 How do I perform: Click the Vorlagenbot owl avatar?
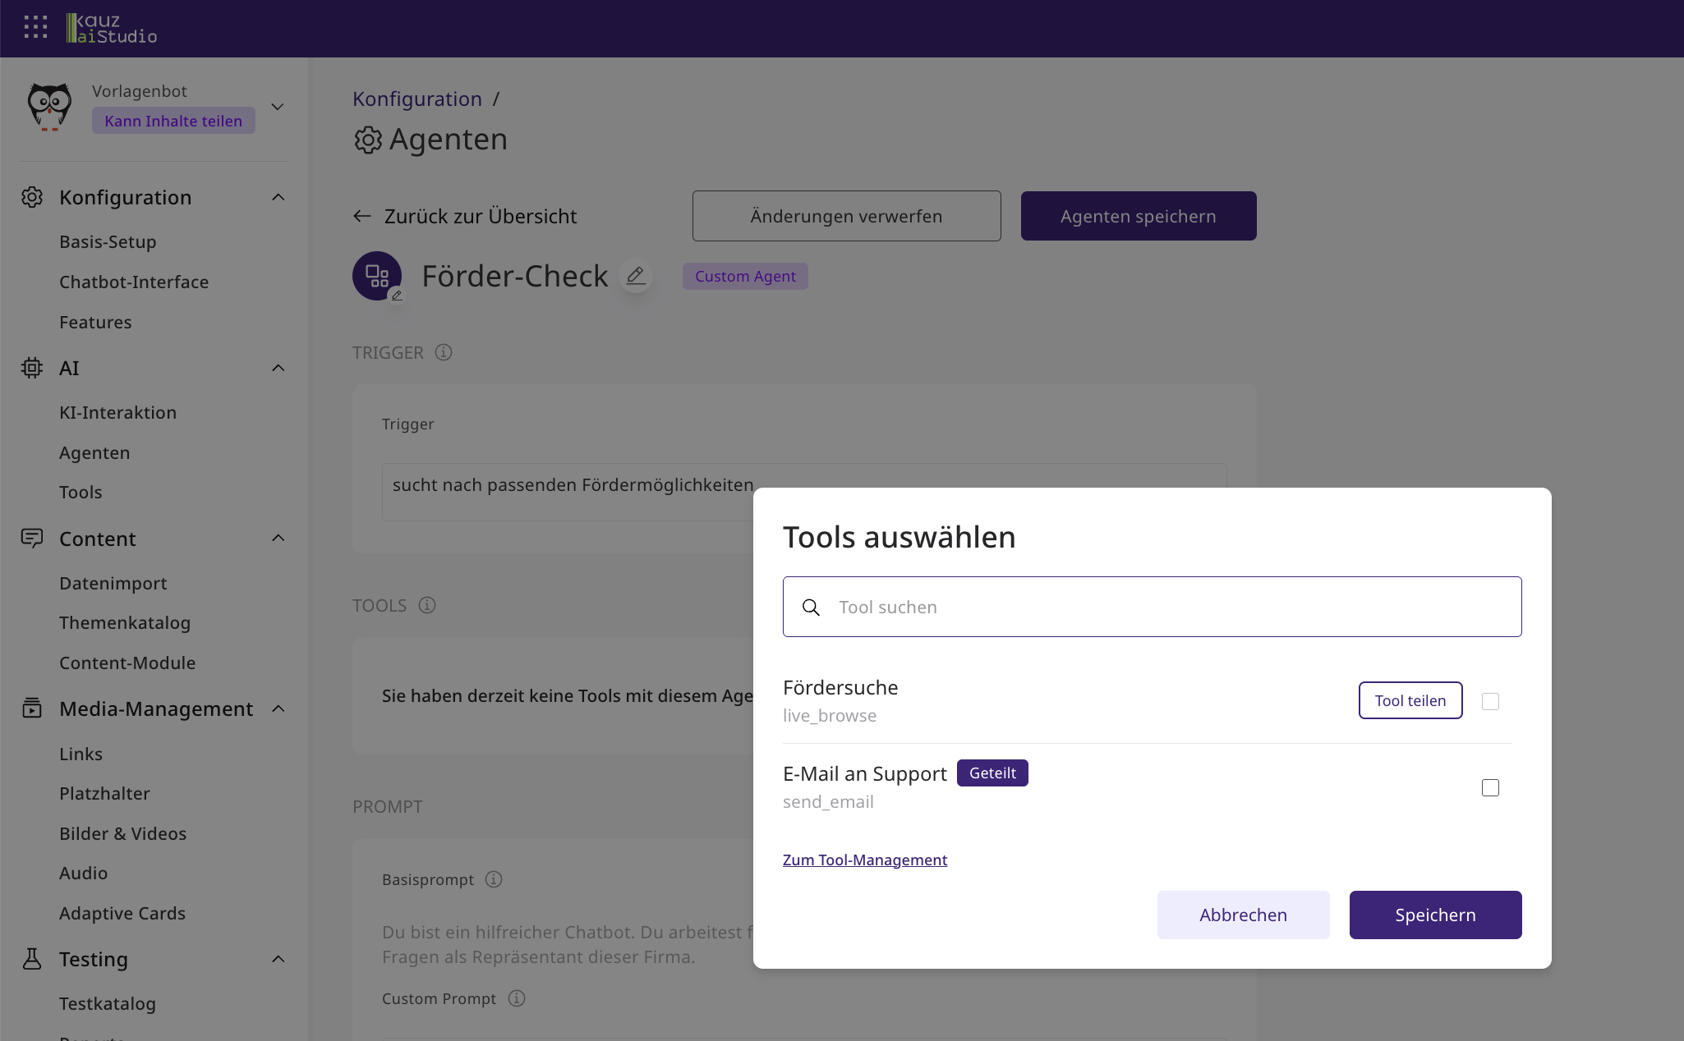pos(49,107)
